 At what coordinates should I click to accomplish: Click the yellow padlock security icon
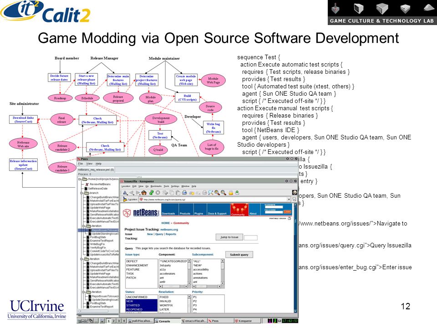(x=231, y=192)
